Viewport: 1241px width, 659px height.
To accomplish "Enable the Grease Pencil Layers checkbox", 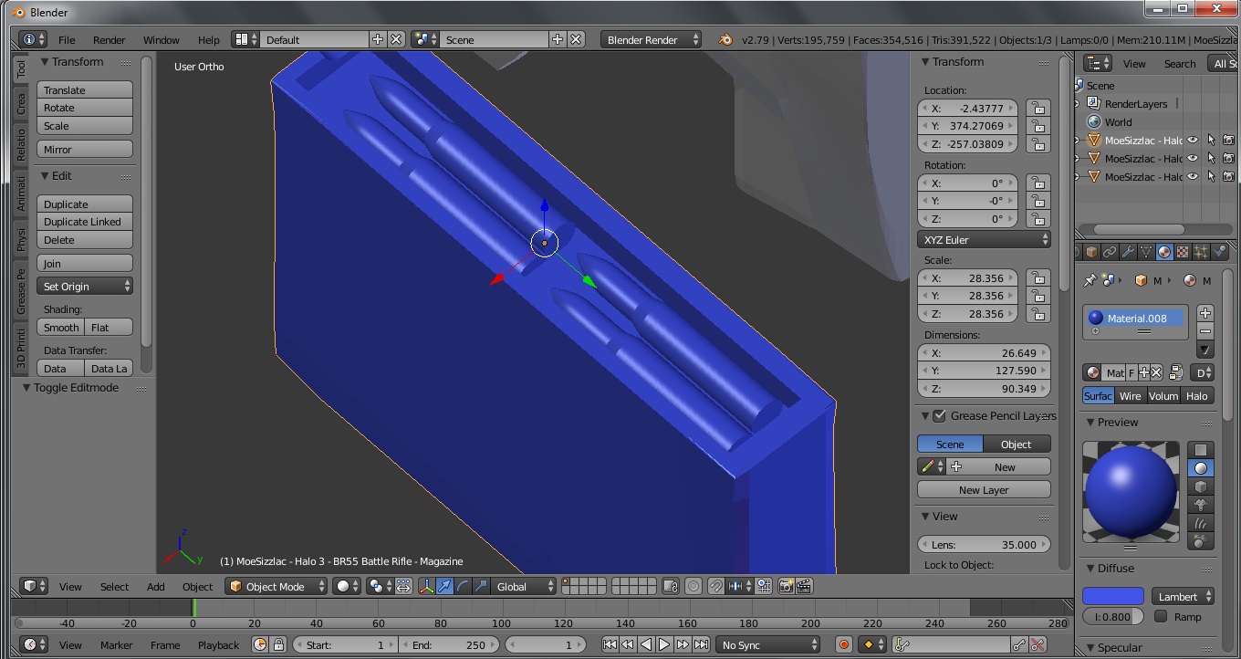I will coord(939,416).
